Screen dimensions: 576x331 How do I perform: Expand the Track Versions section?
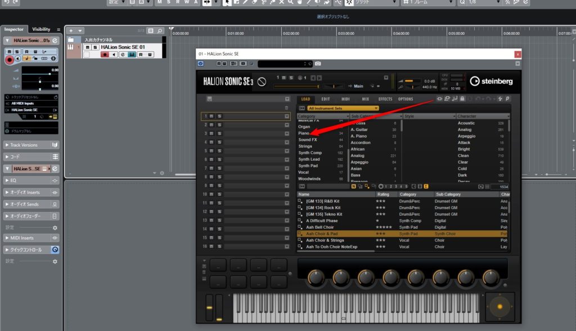[7, 145]
